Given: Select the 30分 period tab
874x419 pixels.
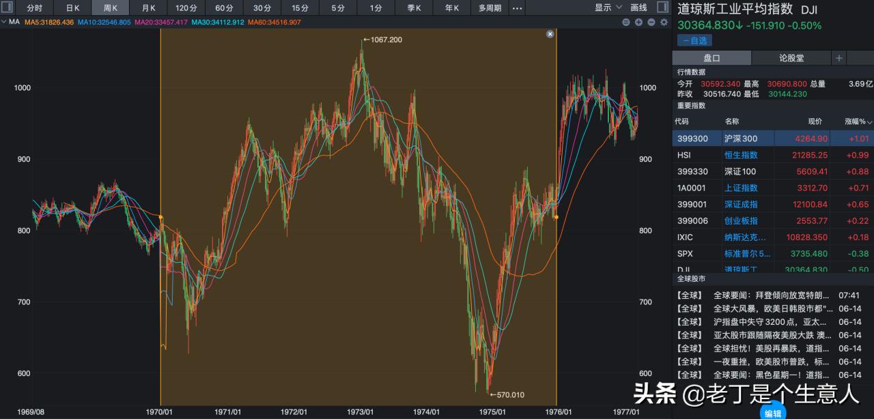Looking at the screenshot, I should point(262,8).
